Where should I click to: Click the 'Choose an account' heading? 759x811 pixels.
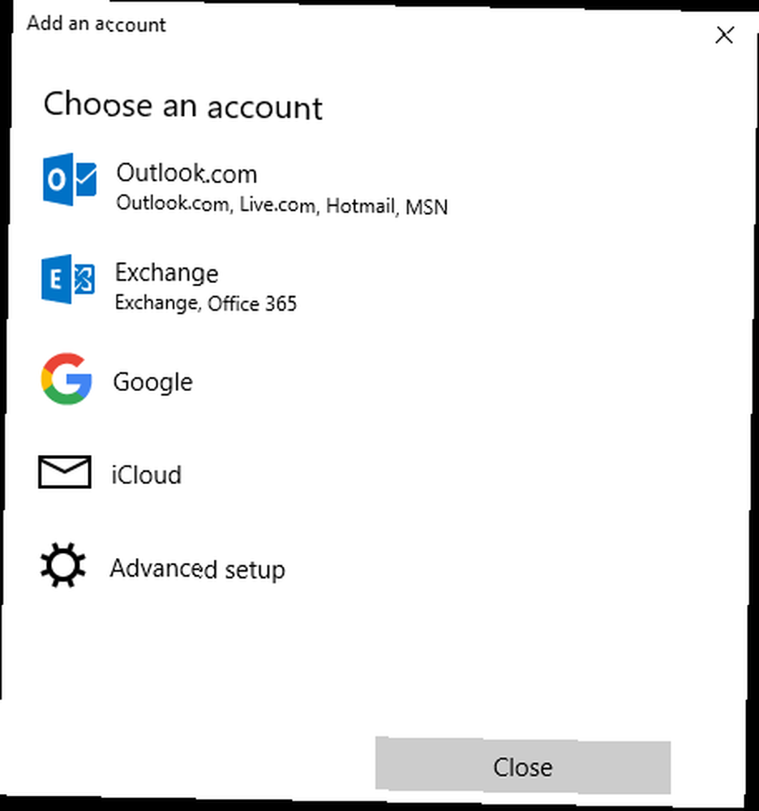coord(183,105)
